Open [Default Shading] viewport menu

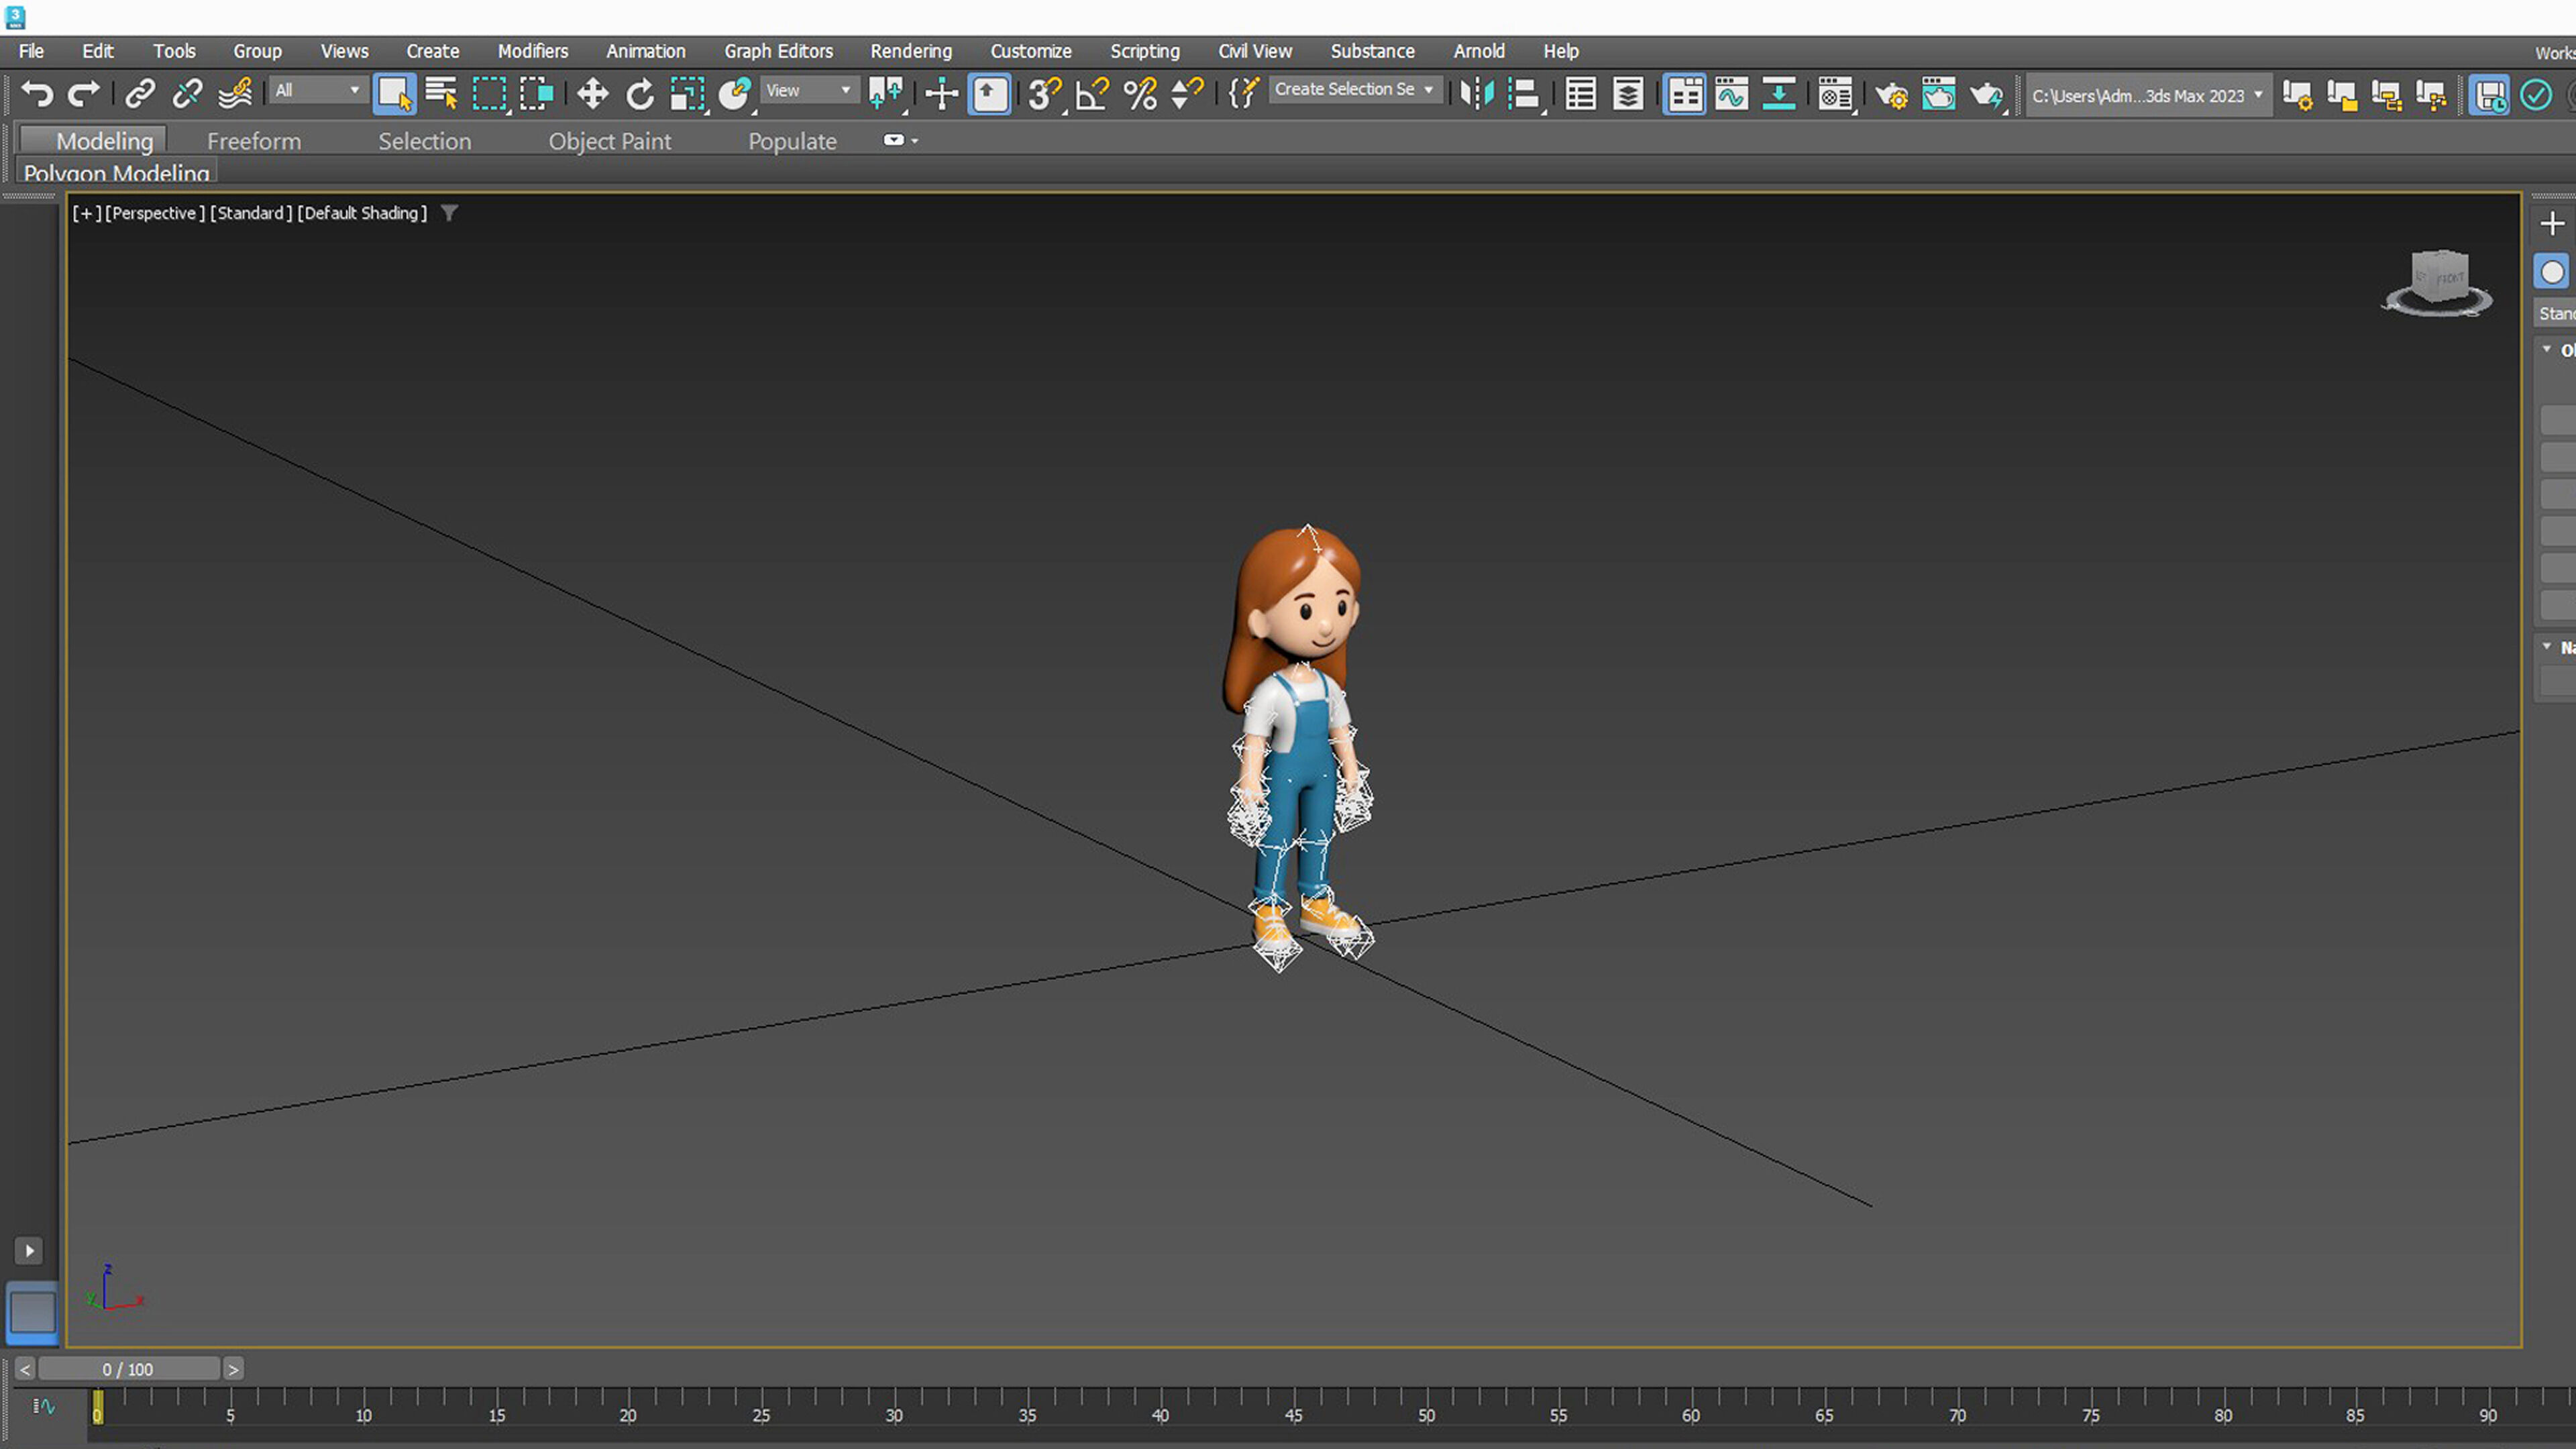click(362, 213)
